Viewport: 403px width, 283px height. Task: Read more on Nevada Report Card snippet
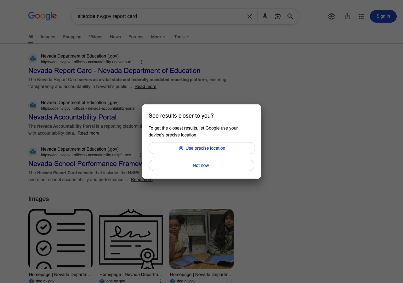(145, 86)
